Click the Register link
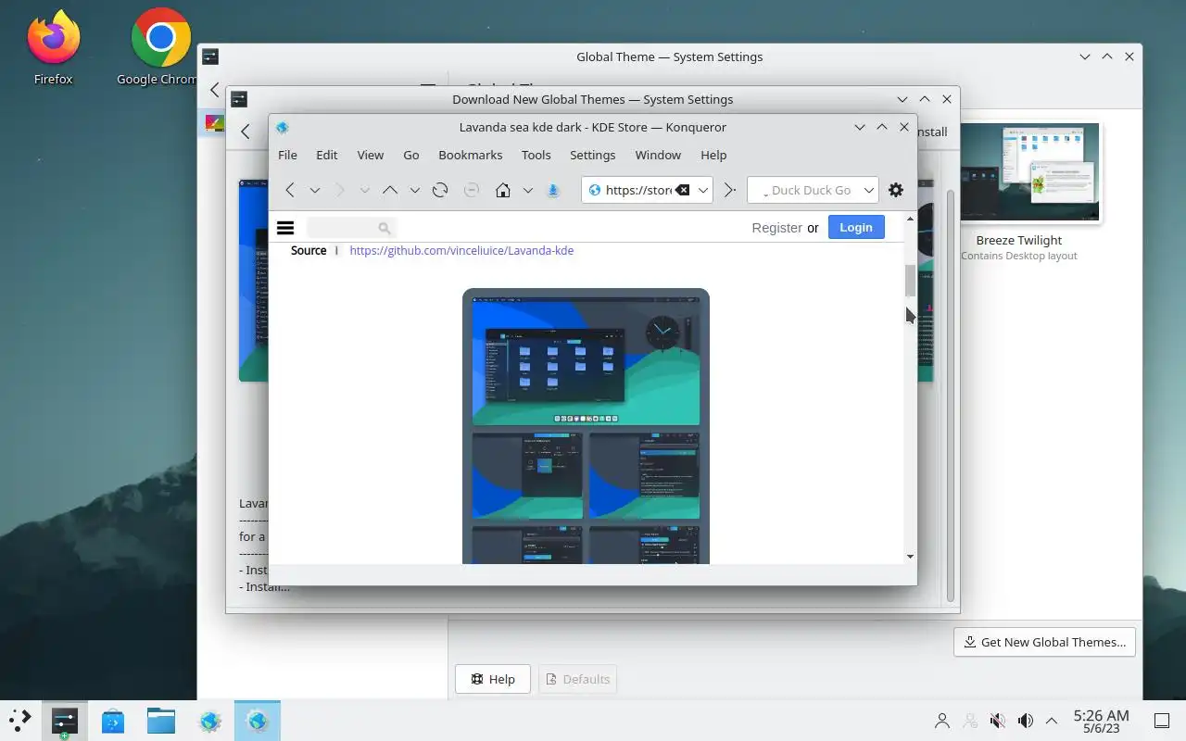Image resolution: width=1186 pixels, height=741 pixels. [x=777, y=228]
